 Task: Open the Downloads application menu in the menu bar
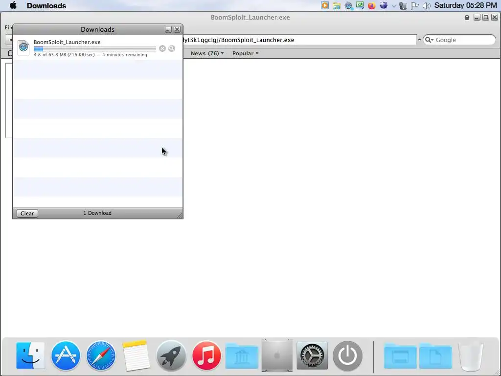[46, 5]
